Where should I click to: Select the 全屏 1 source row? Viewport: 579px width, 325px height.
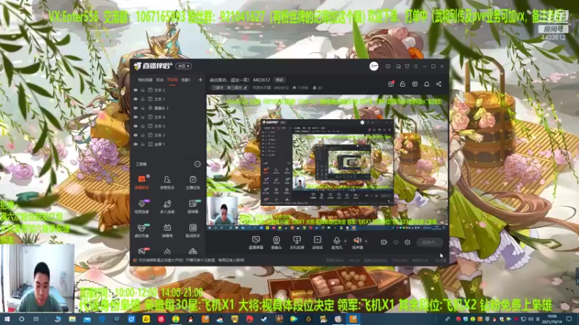coord(169,144)
